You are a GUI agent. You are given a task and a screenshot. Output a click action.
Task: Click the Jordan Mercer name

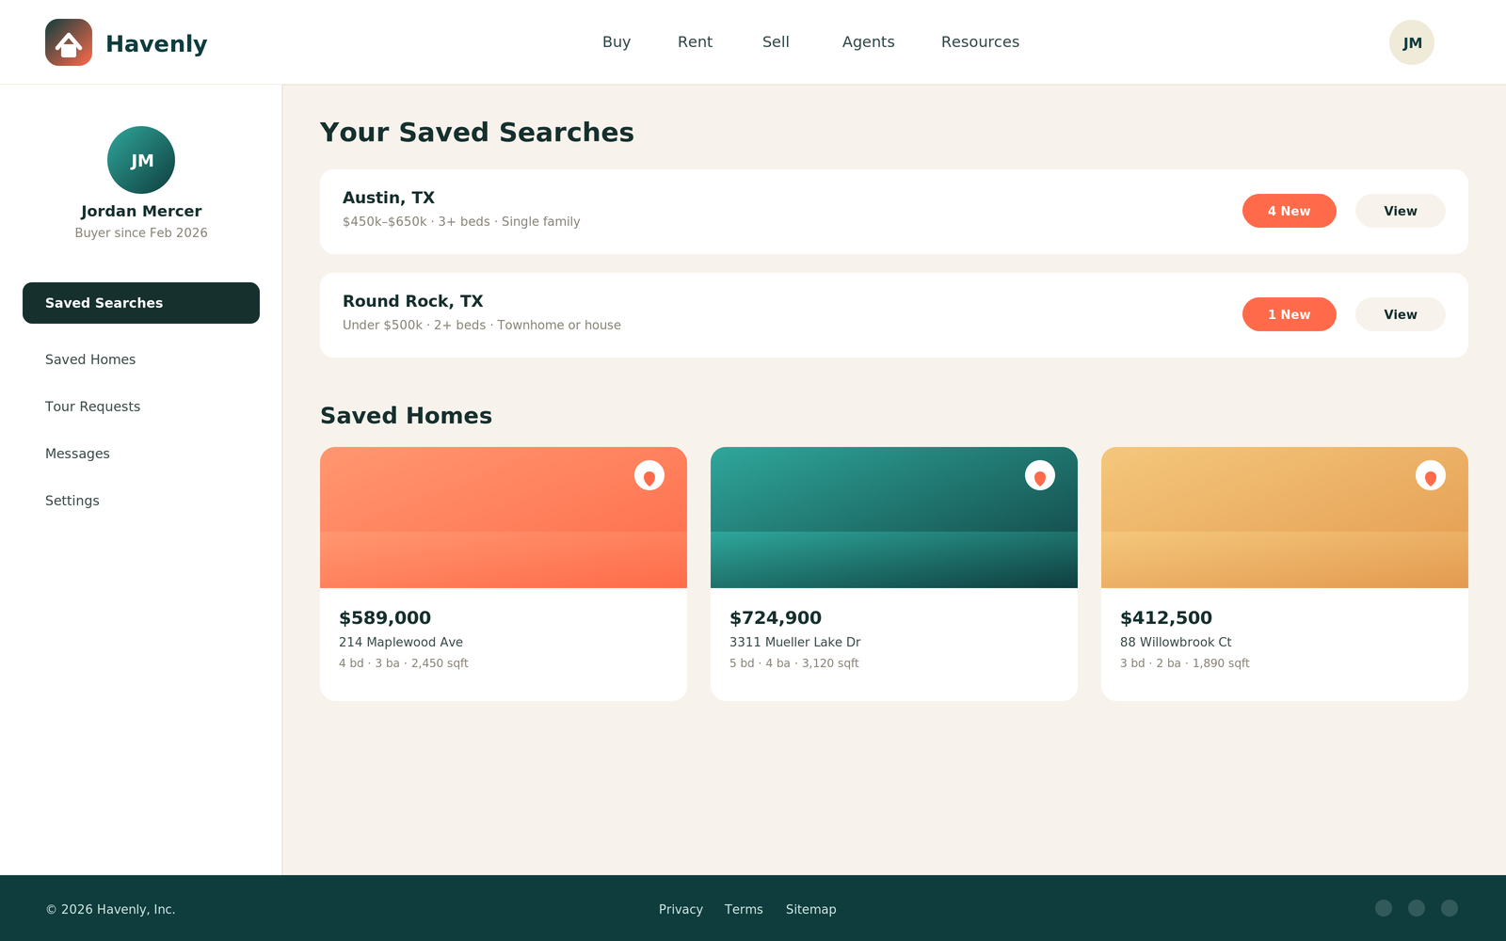tap(141, 211)
